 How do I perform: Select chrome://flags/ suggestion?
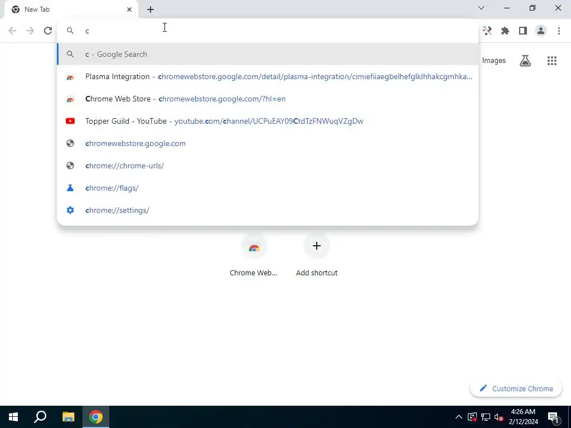[x=268, y=188]
